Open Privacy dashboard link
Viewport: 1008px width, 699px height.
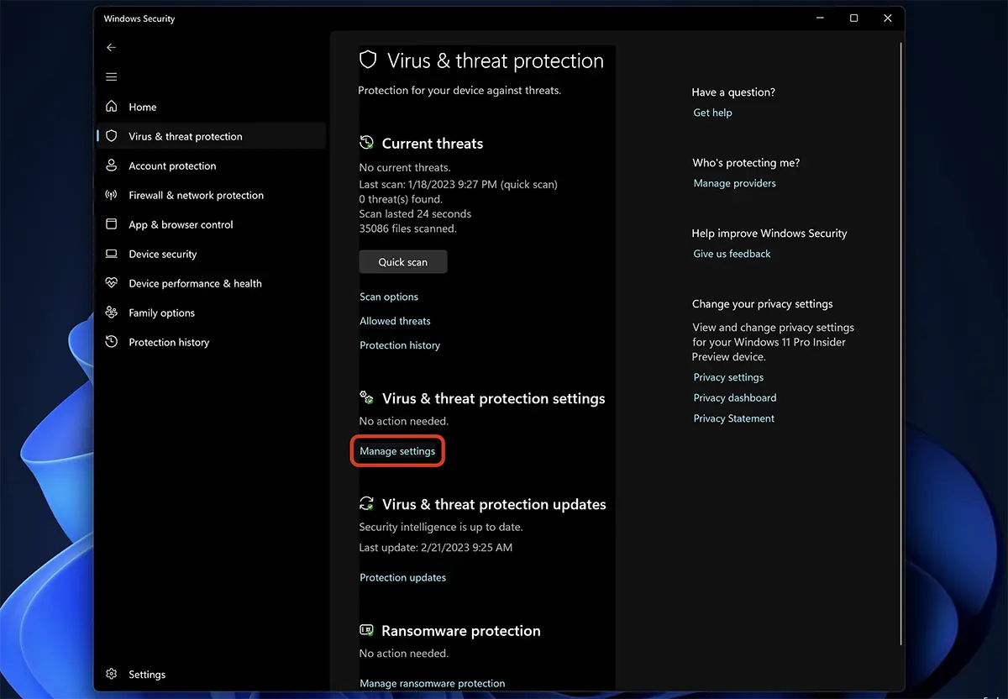(735, 397)
